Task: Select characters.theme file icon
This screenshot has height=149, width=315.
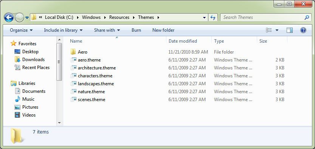Action: [73, 76]
